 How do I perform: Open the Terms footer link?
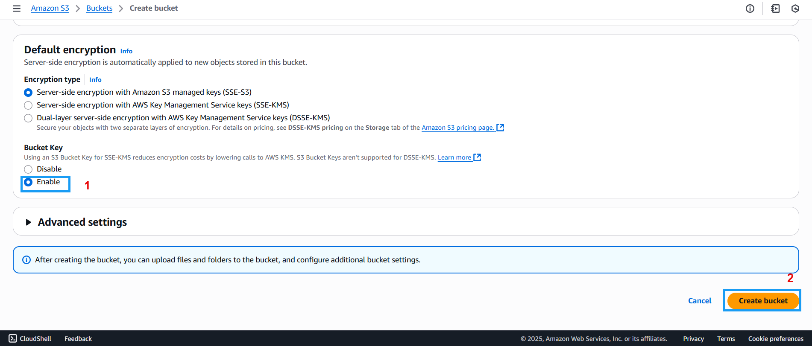coord(726,338)
